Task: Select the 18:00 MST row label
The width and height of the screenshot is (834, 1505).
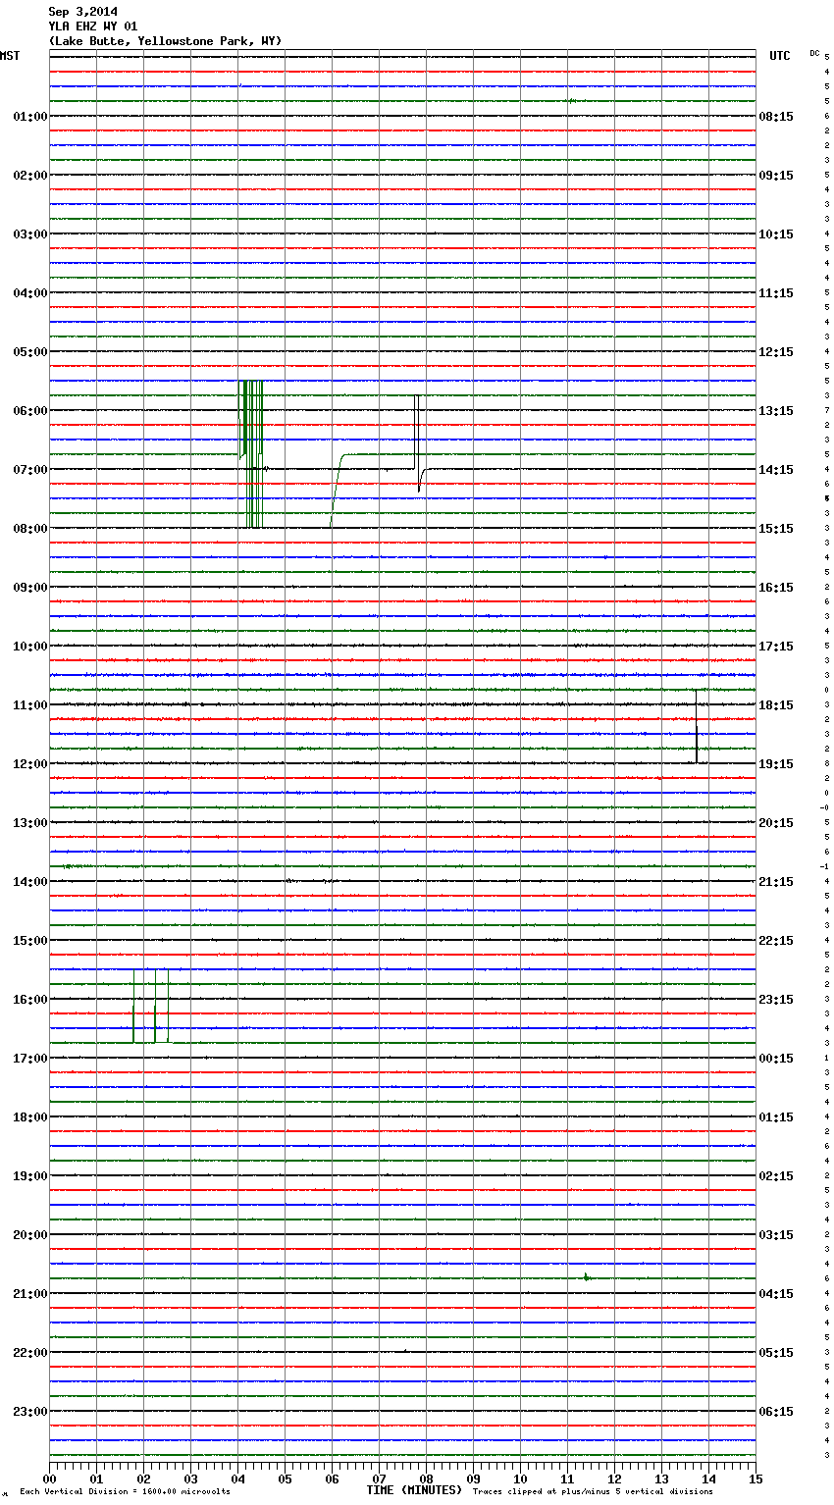Action: point(30,1117)
